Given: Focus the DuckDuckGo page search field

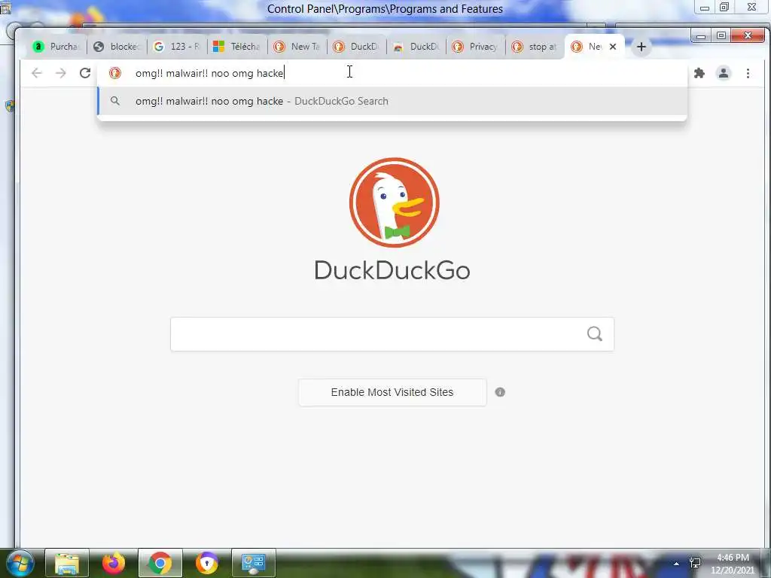Looking at the screenshot, I should click(x=392, y=334).
